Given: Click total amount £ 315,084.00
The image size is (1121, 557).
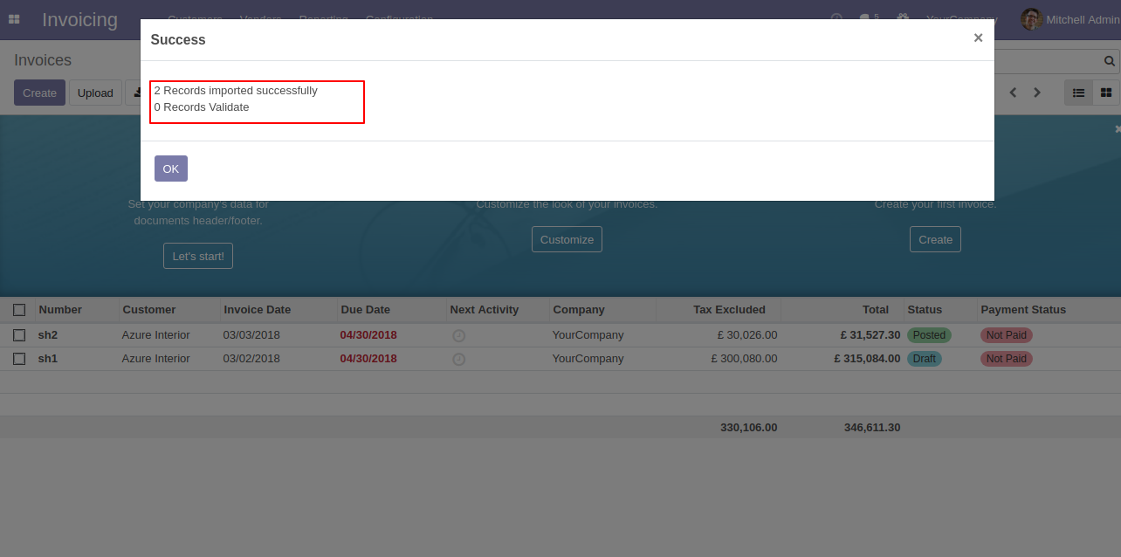Looking at the screenshot, I should [x=867, y=358].
